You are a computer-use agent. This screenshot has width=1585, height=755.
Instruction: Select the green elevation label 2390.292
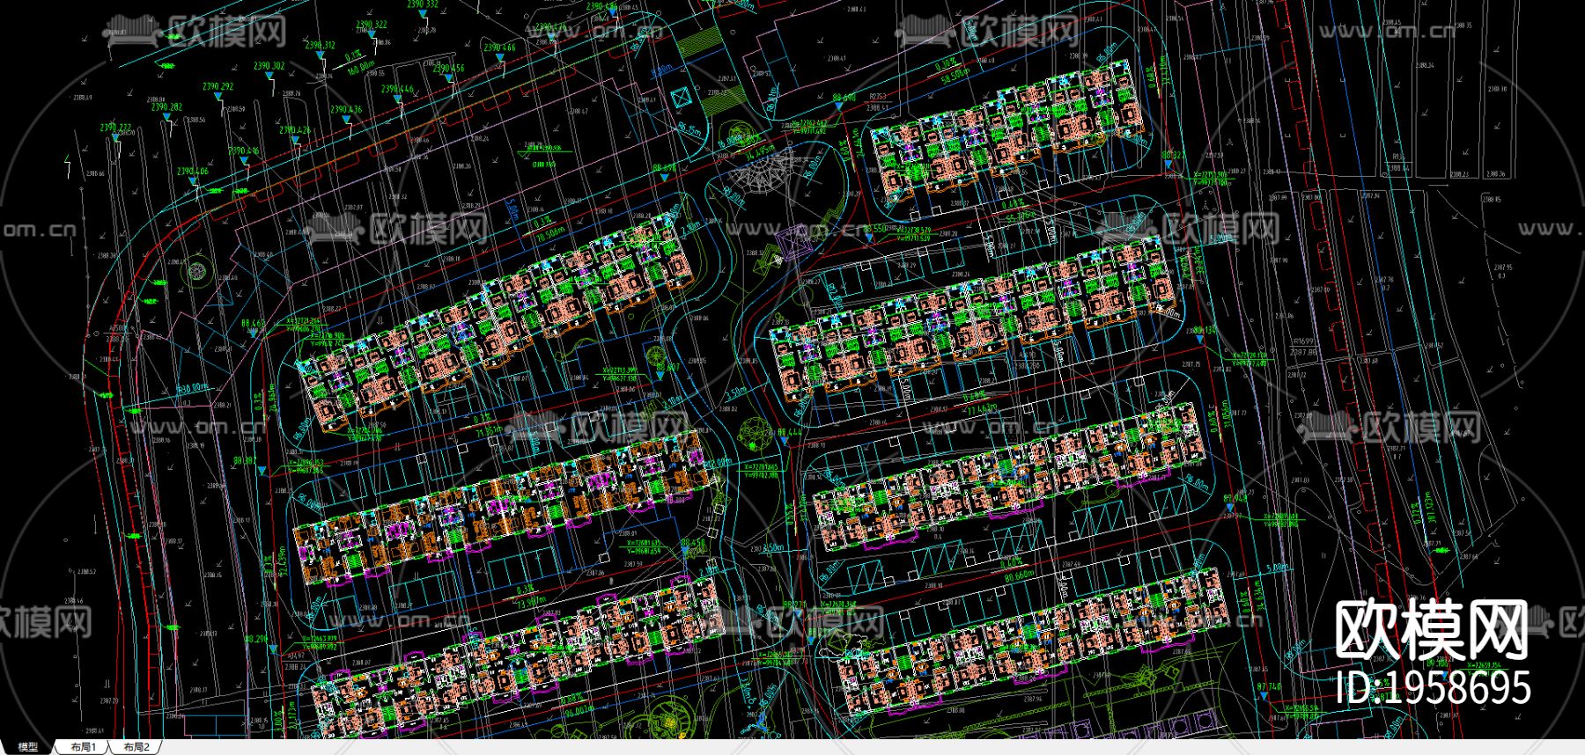217,87
